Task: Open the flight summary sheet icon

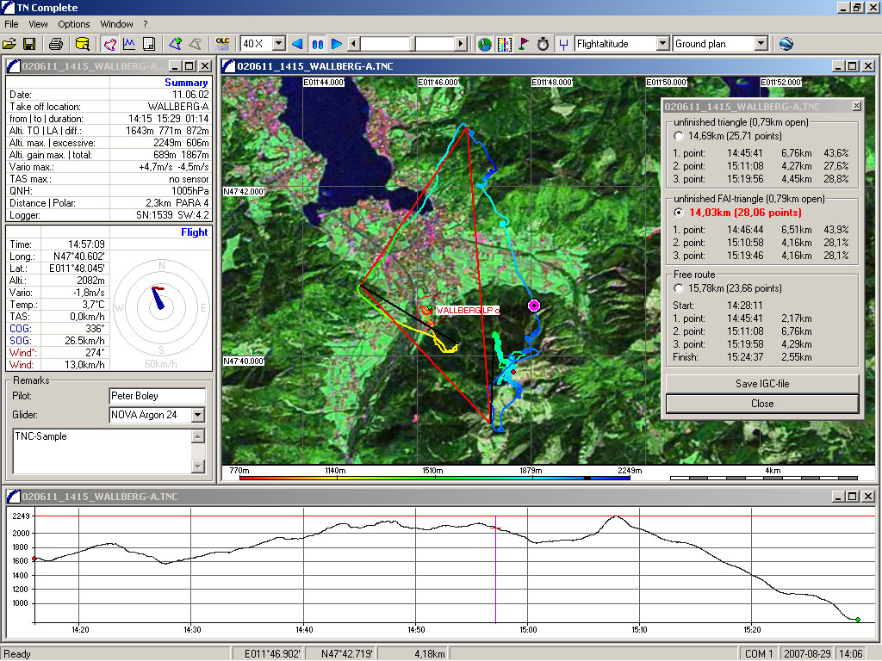Action: coord(148,44)
